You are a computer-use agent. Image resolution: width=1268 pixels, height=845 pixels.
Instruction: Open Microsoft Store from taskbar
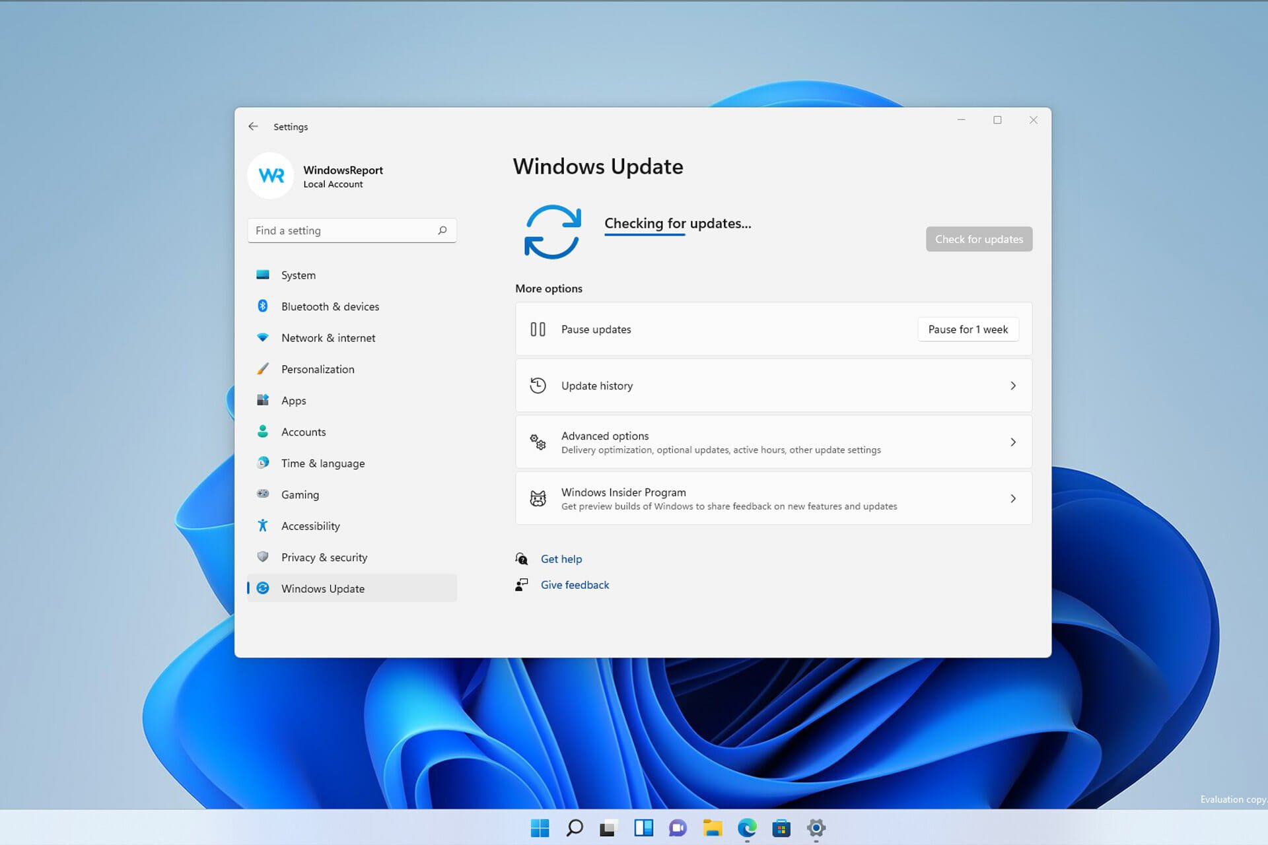(781, 828)
